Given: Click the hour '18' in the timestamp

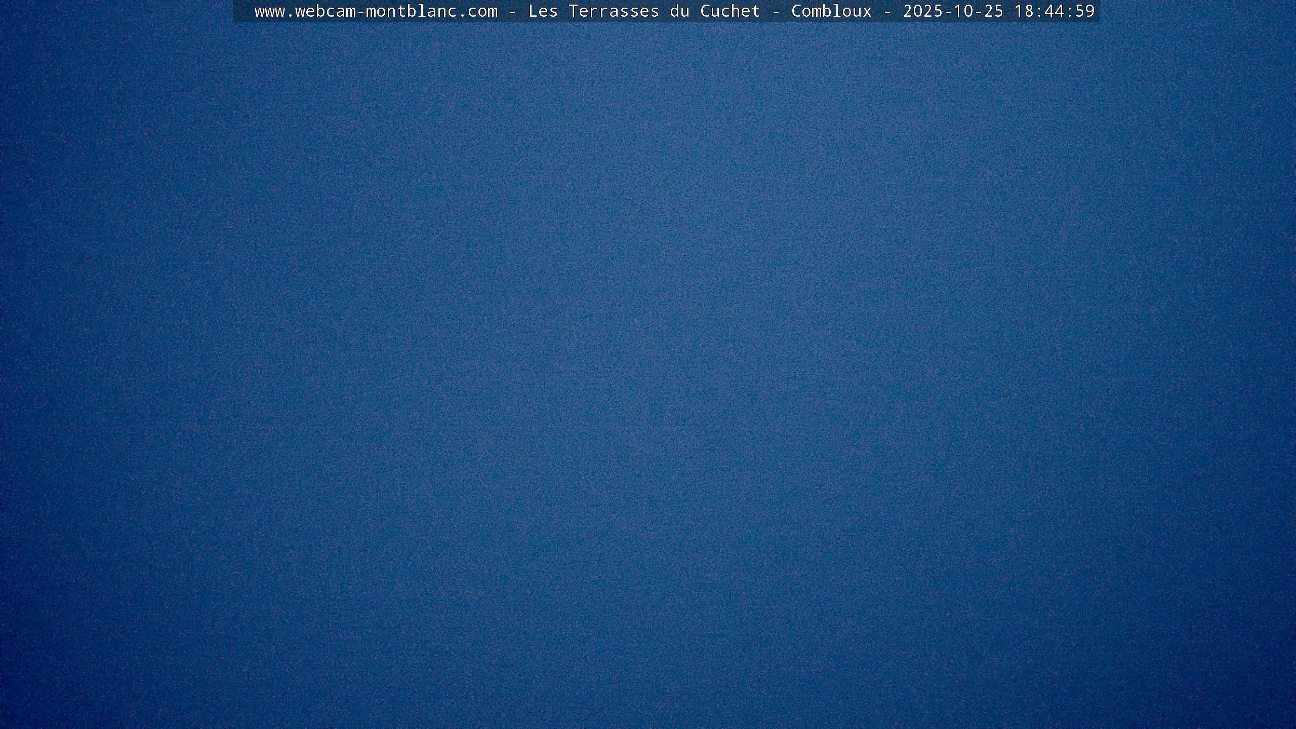Looking at the screenshot, I should 1024,11.
